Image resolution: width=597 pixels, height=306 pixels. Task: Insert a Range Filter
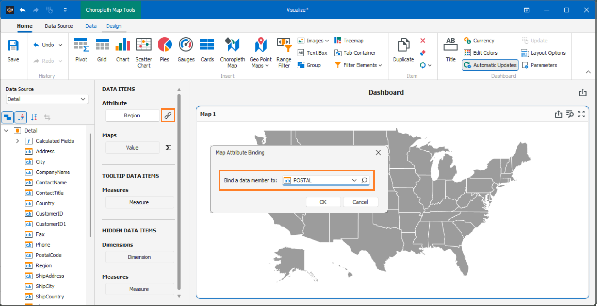283,51
